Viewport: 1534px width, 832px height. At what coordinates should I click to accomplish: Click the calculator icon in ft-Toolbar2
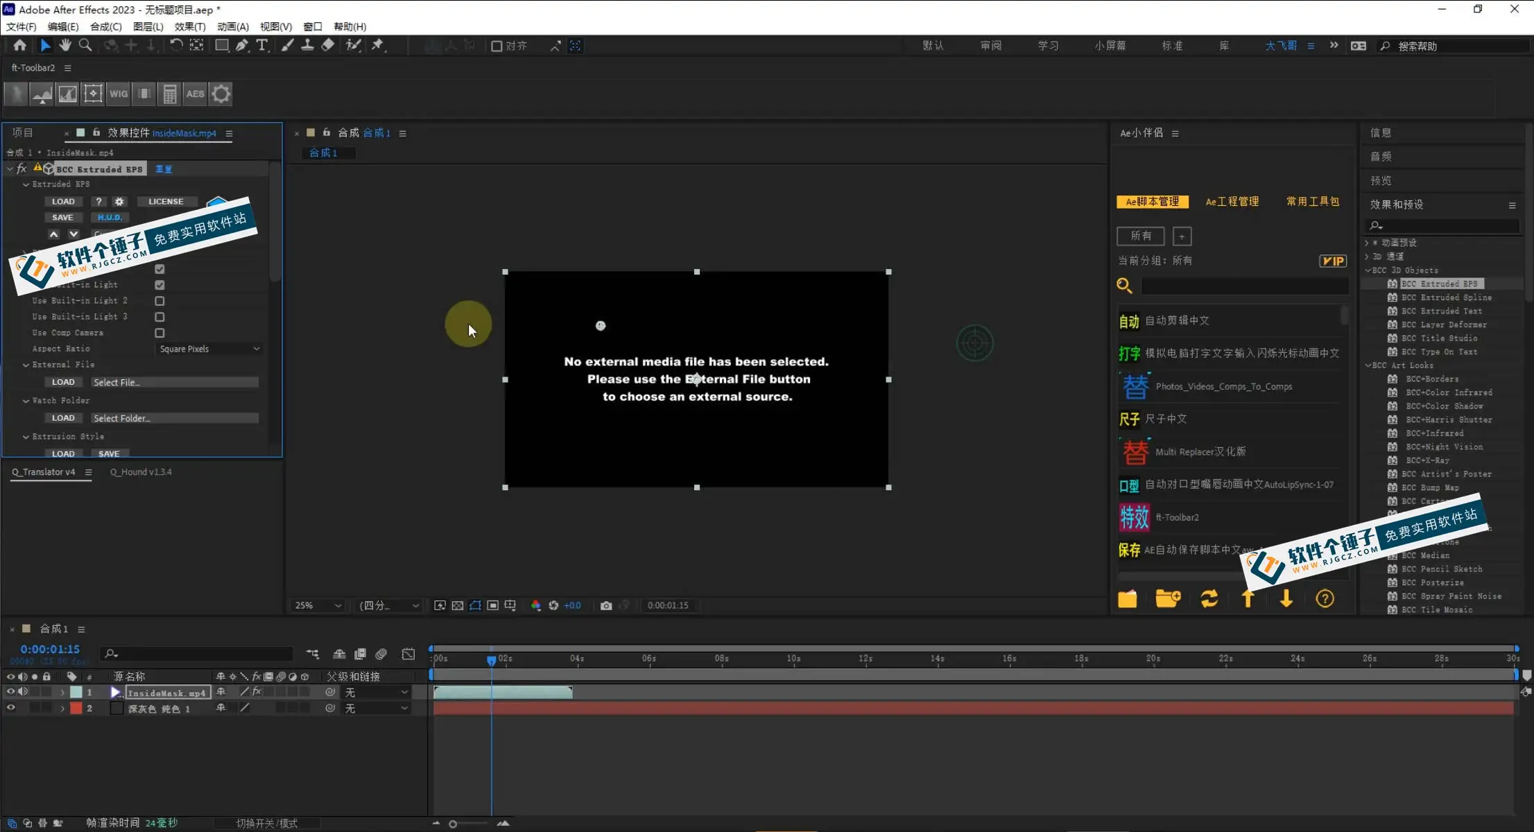click(170, 94)
